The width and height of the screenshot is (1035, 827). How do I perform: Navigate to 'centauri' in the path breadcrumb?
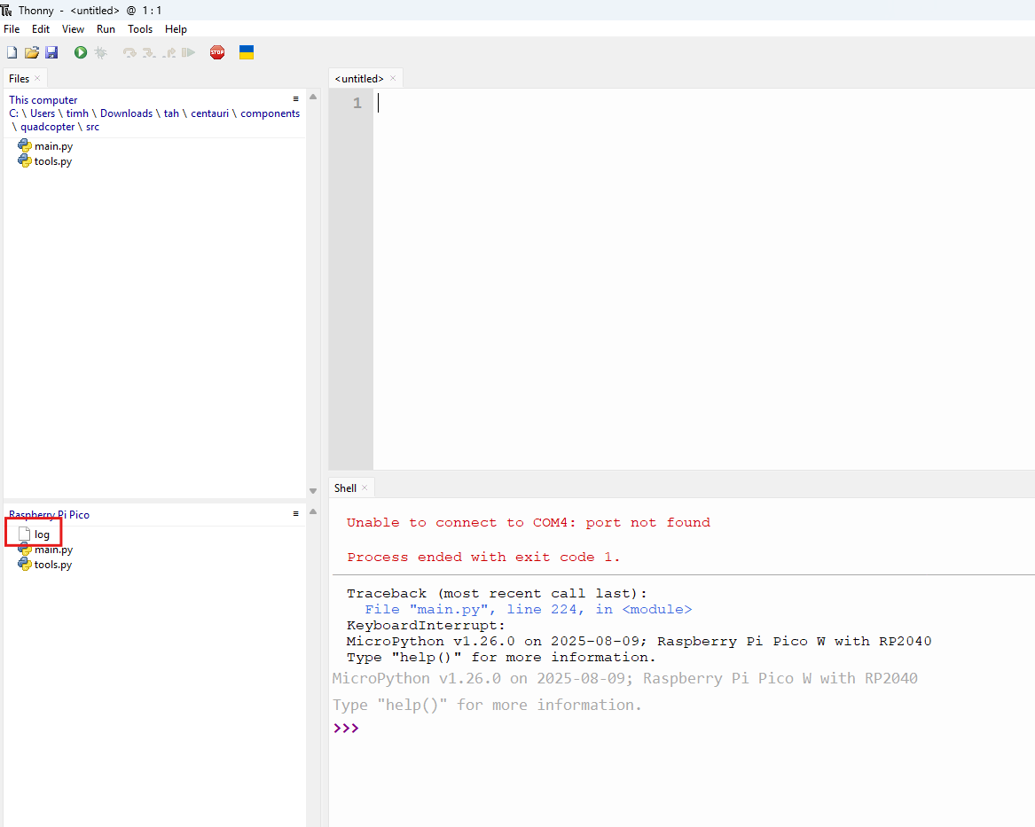(210, 113)
